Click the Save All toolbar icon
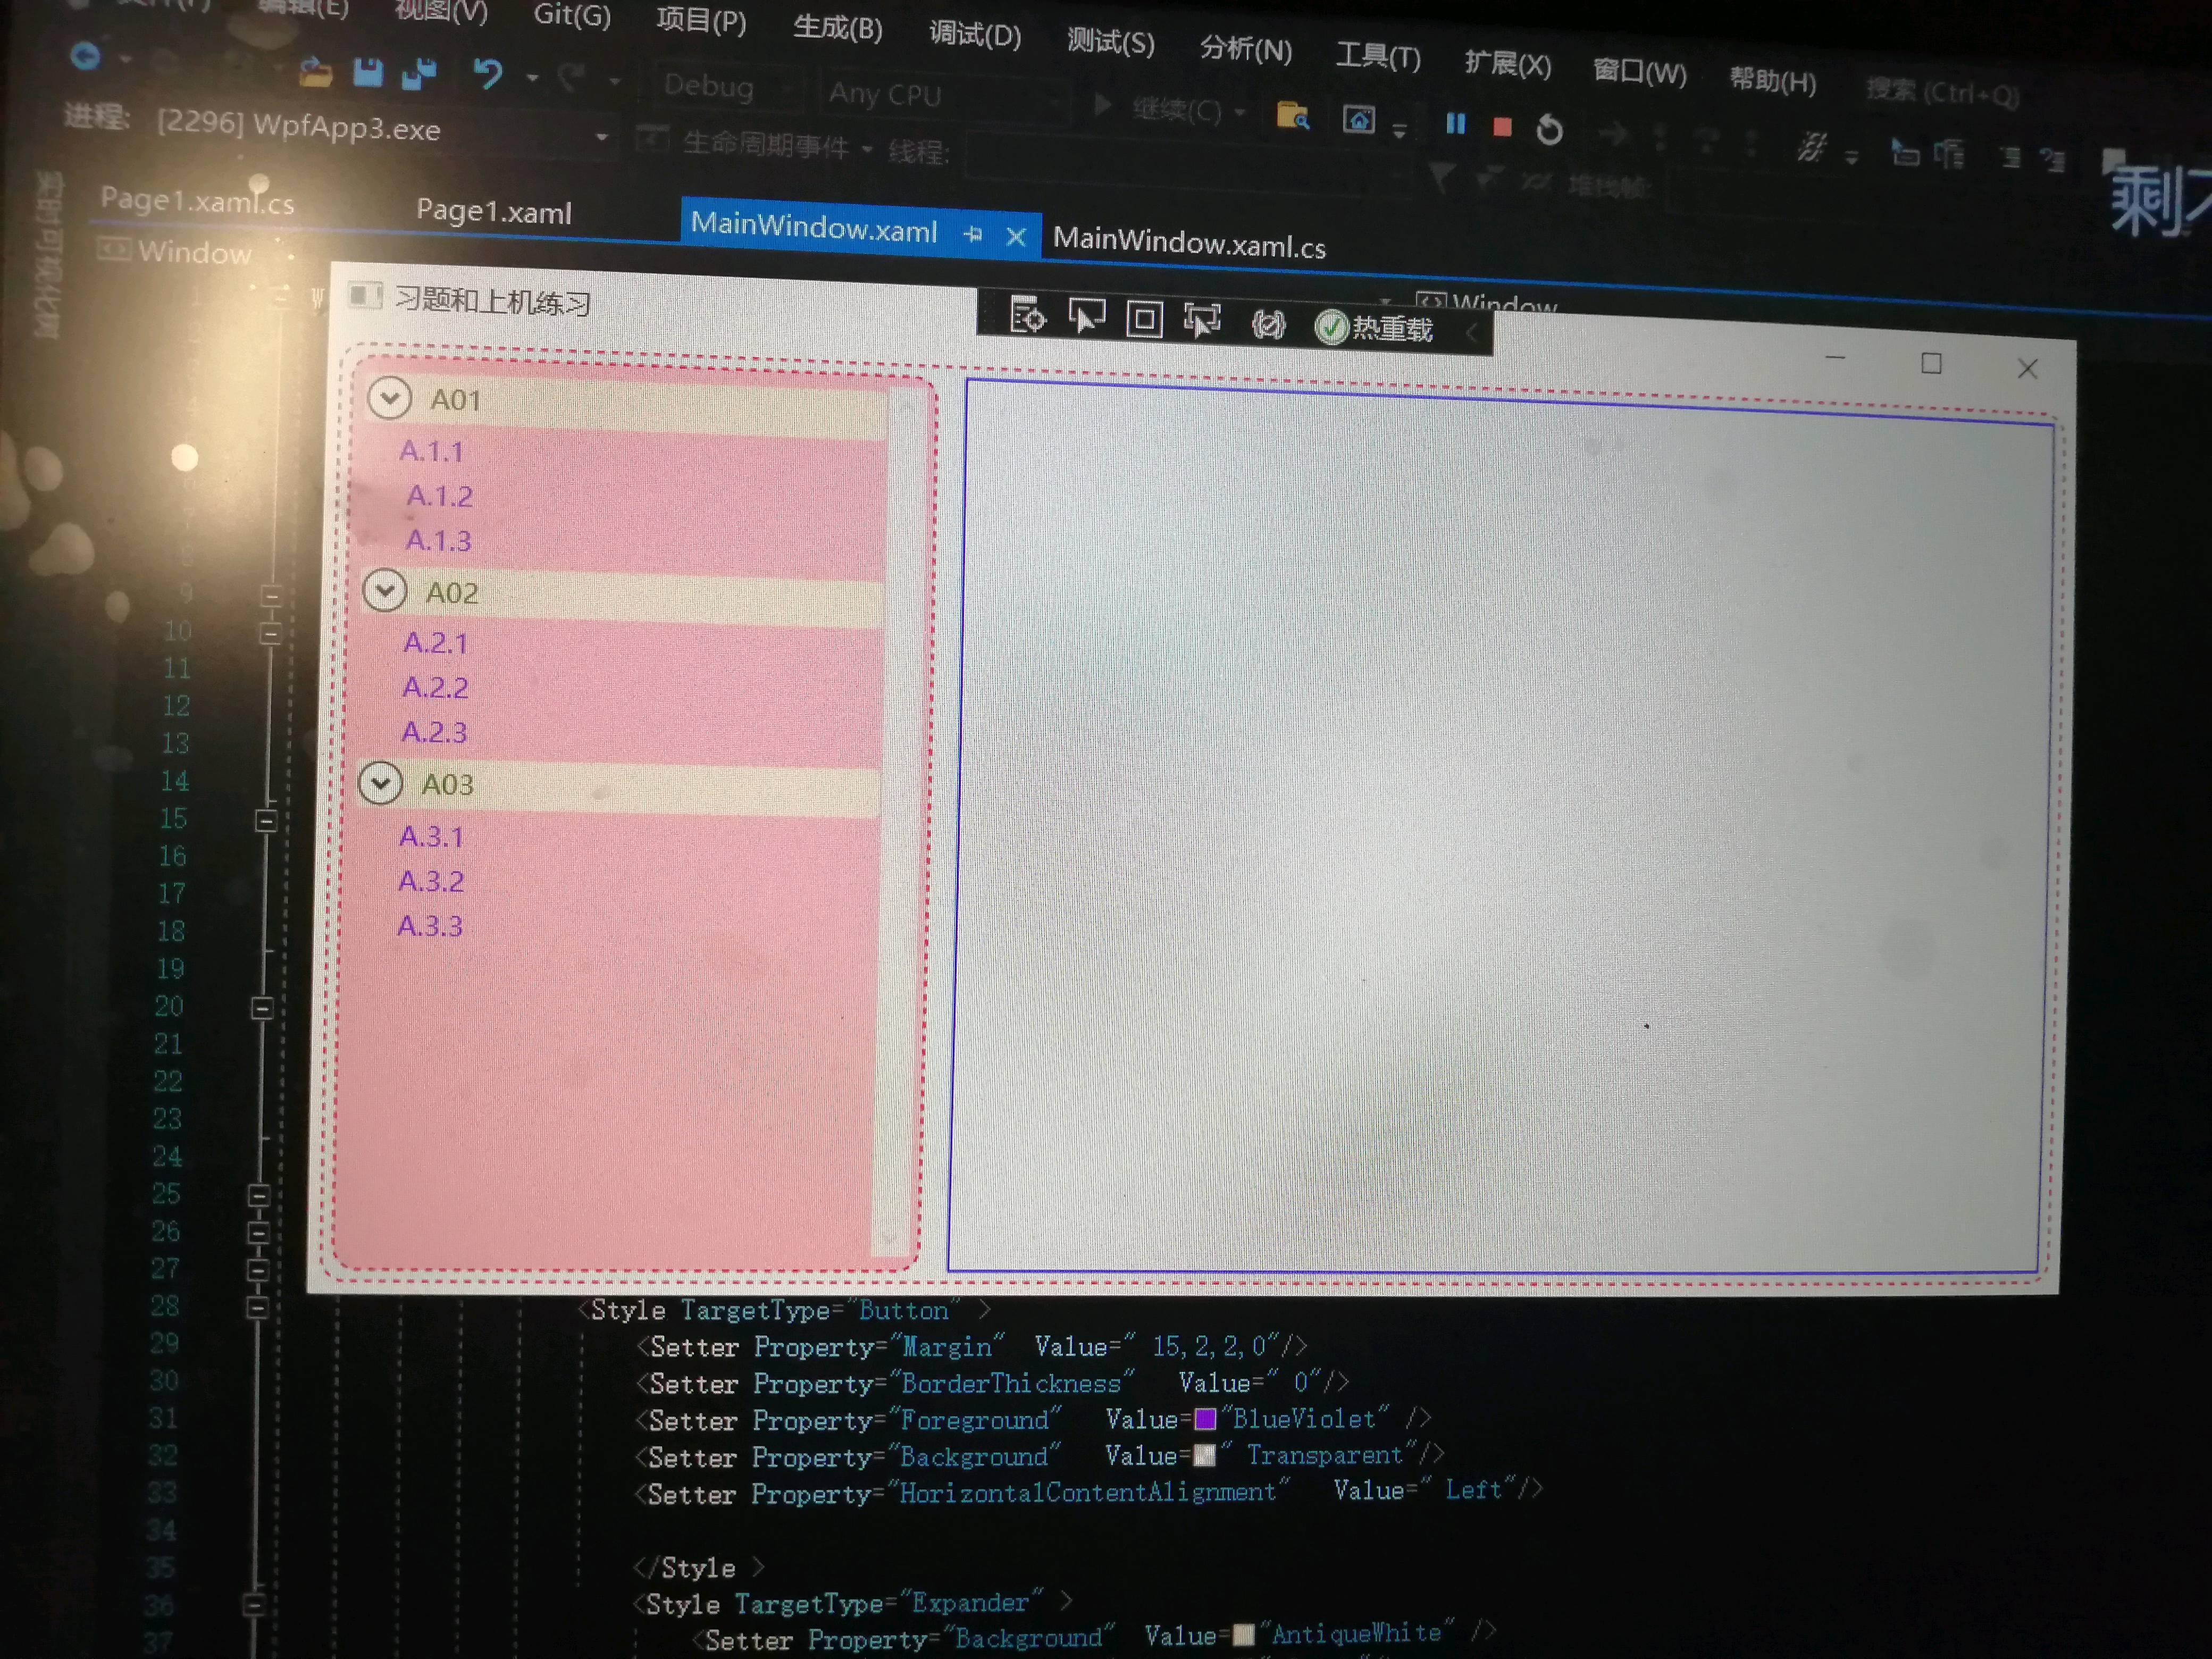The height and width of the screenshot is (1659, 2212). click(419, 74)
